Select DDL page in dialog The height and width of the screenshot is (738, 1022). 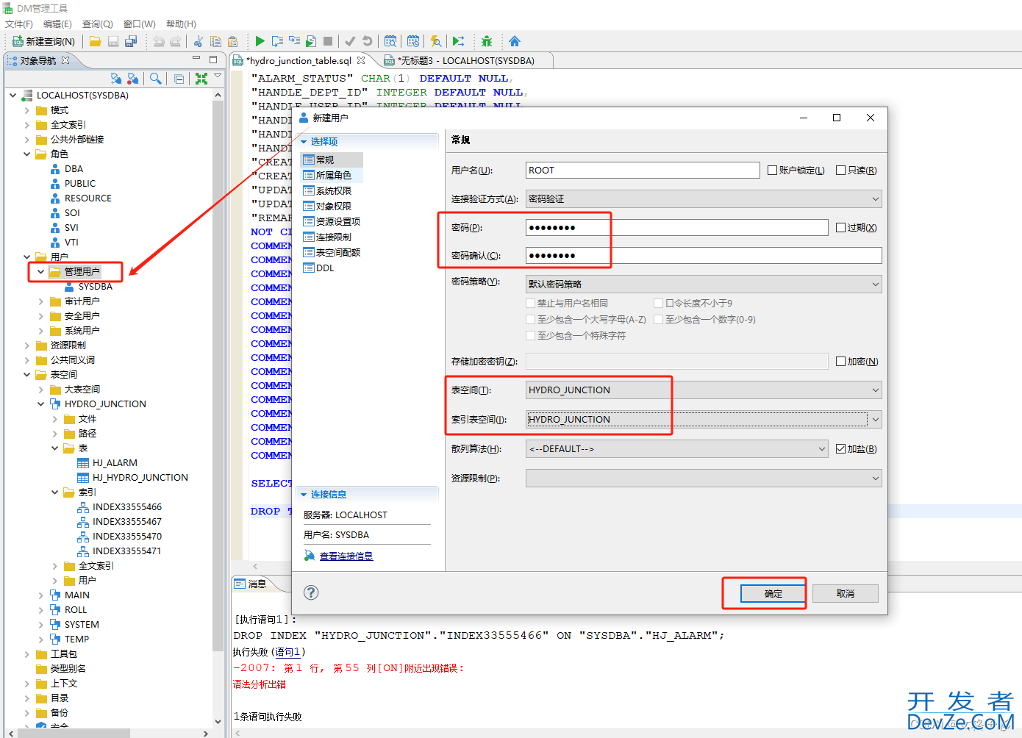tap(319, 268)
